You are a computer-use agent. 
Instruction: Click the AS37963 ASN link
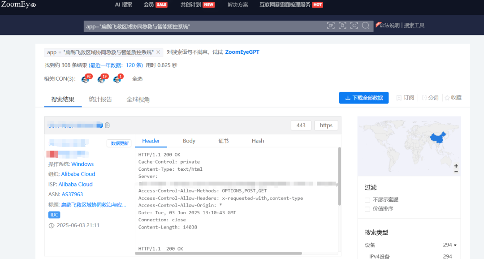(72, 194)
